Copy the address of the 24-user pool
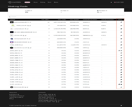The height and width of the screenshot is (107, 132). coord(28,22)
